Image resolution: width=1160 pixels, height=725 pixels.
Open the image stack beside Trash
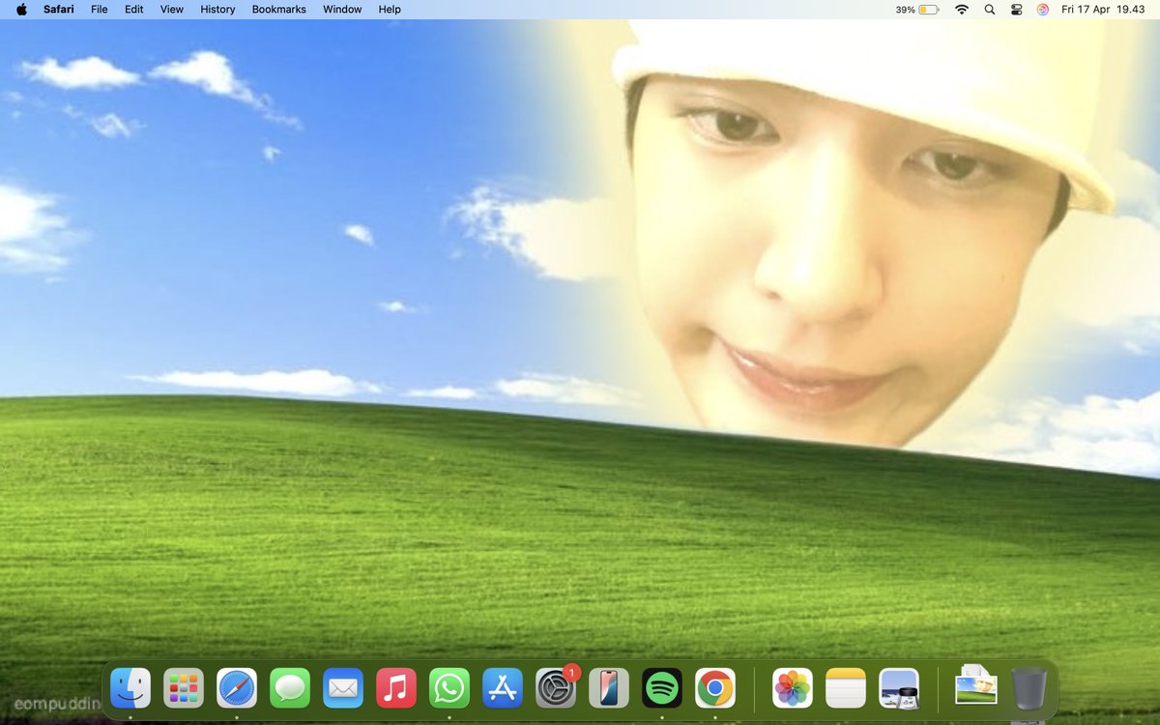(975, 686)
